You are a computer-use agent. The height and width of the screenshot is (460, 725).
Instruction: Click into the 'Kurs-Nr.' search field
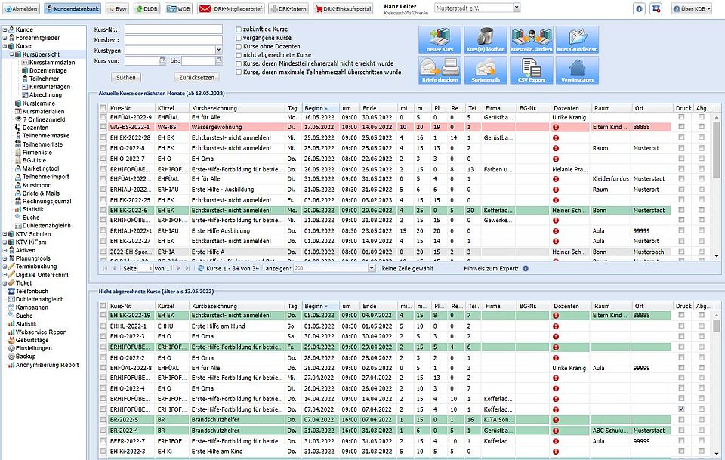point(173,29)
